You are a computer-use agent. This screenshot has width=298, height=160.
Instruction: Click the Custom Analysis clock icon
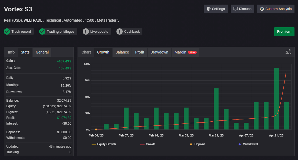262,9
